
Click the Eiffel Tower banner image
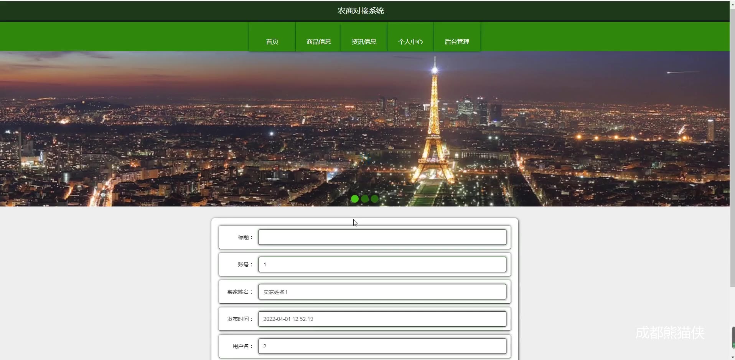[365, 129]
